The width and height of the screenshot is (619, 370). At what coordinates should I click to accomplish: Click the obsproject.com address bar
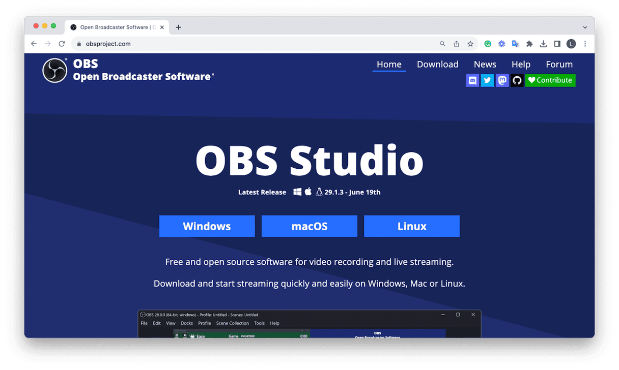pyautogui.click(x=108, y=44)
